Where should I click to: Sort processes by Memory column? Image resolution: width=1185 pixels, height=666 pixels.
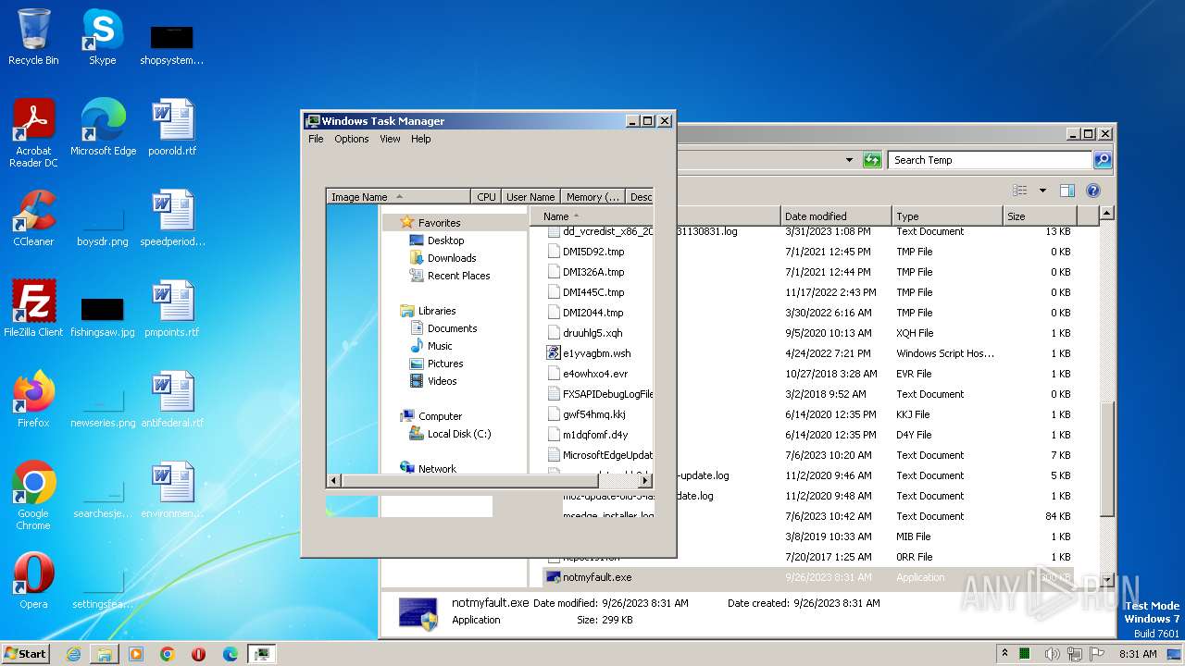pos(592,197)
